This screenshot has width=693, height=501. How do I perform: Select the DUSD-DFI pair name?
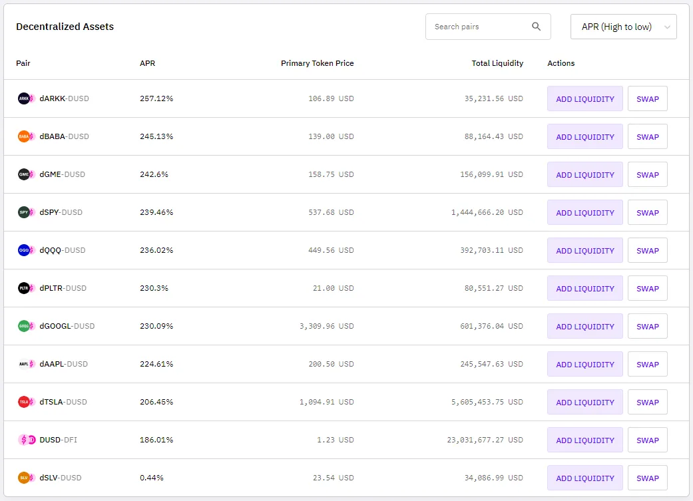coord(59,440)
